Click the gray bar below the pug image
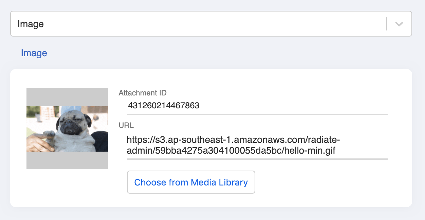Viewport: 425px width, 220px height. [67, 160]
